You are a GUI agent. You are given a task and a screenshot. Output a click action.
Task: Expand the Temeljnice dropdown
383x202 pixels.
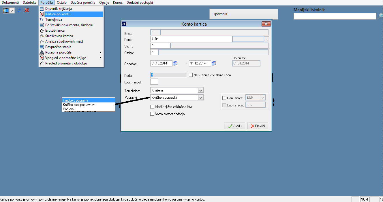(x=201, y=90)
